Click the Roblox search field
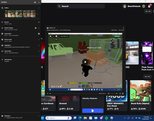Viewport: 154px width, 121px height. (x=81, y=6)
